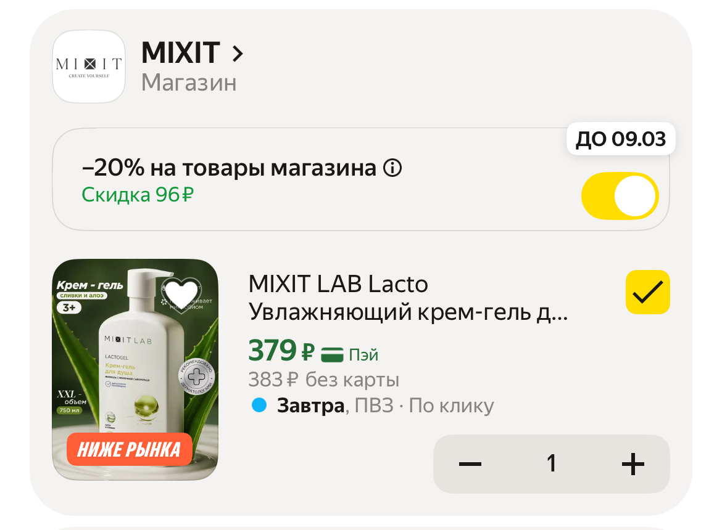The height and width of the screenshot is (530, 722).
Task: Click the blue delivery dot indicator
Action: pos(259,405)
